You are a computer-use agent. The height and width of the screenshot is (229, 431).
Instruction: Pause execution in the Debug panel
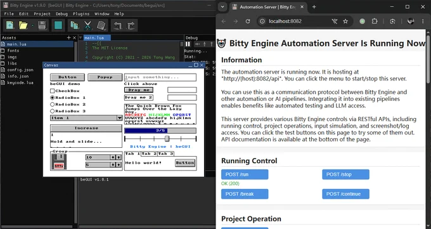click(188, 44)
